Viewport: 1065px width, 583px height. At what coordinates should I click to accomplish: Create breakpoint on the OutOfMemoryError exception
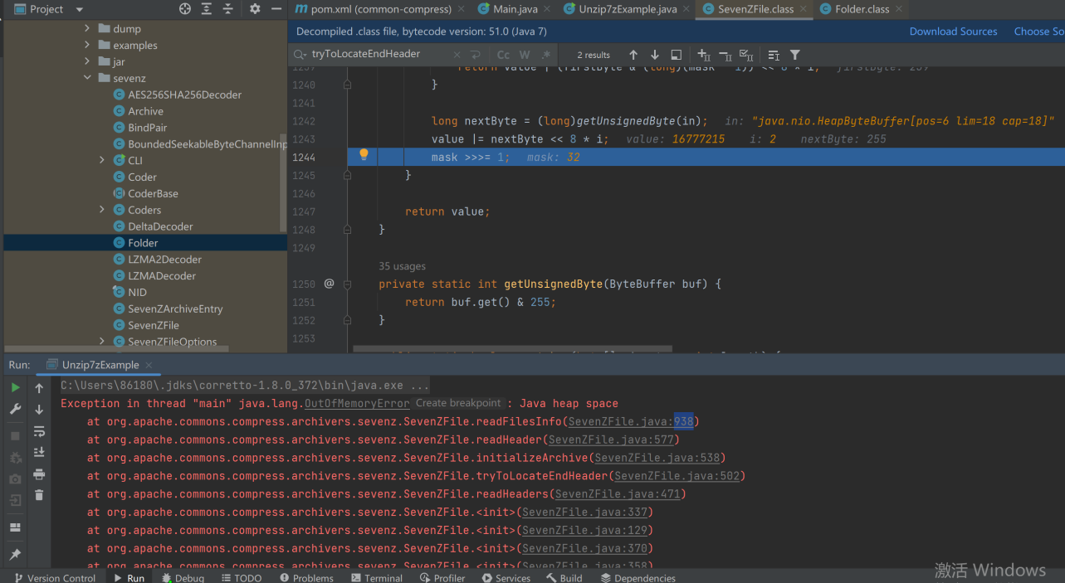(x=457, y=403)
